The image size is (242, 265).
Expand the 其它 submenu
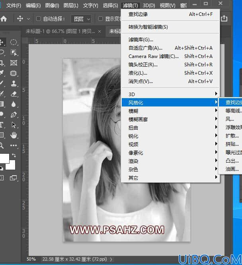pos(170,178)
